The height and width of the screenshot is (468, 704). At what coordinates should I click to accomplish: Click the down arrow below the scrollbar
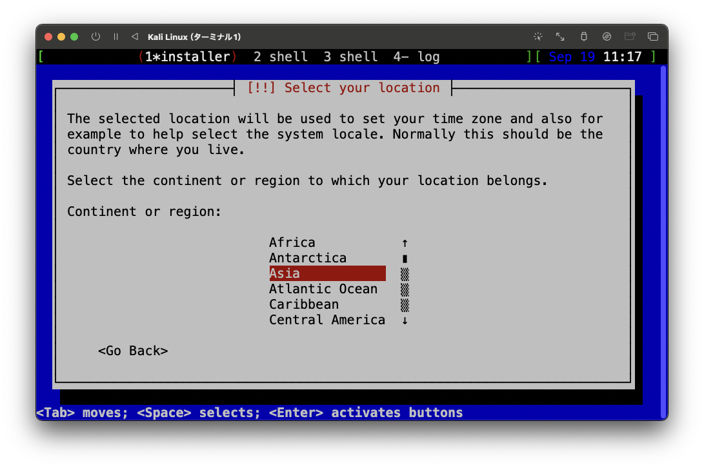point(405,319)
